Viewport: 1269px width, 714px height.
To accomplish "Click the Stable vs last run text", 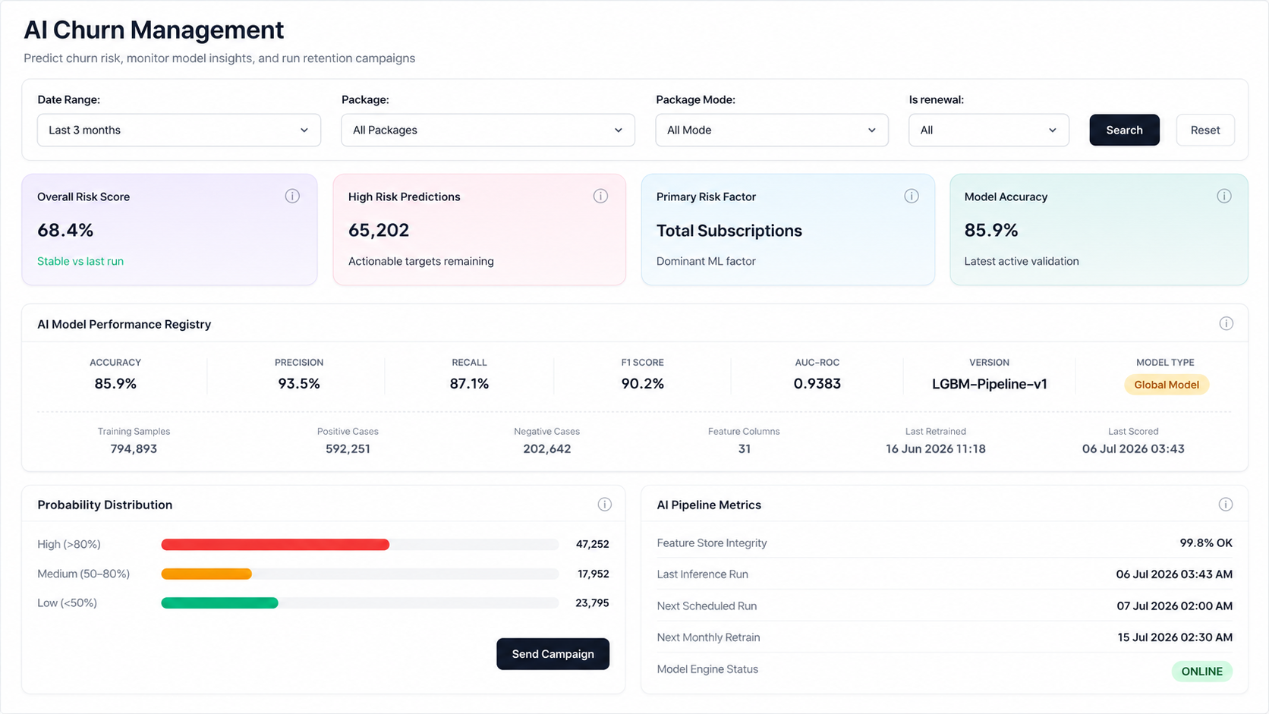I will pyautogui.click(x=80, y=261).
